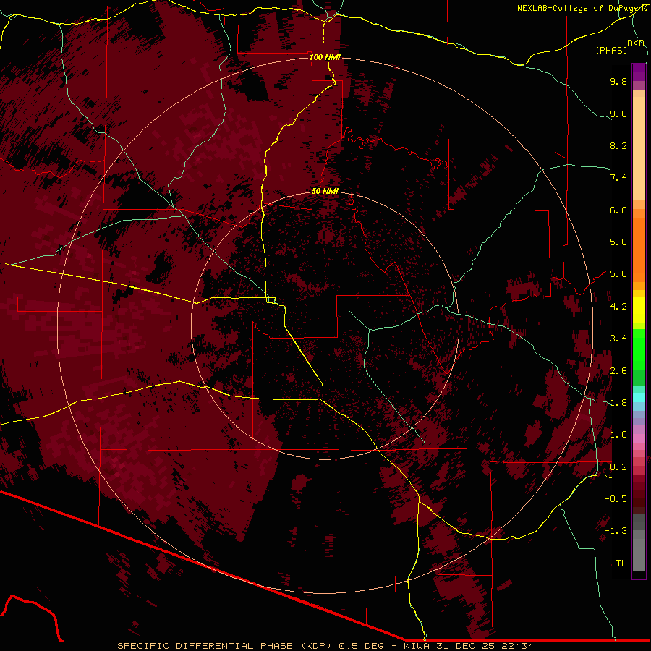Click the 8.2 value on the color scale
The height and width of the screenshot is (651, 651).
(x=618, y=145)
